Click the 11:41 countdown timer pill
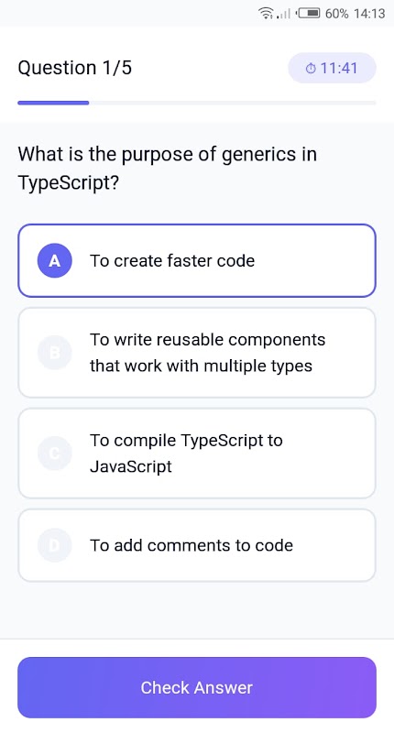Viewport: 394px width, 733px height. (332, 68)
